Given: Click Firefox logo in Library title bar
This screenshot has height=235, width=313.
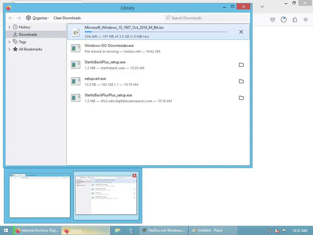Looking at the screenshot, I should click(8, 8).
